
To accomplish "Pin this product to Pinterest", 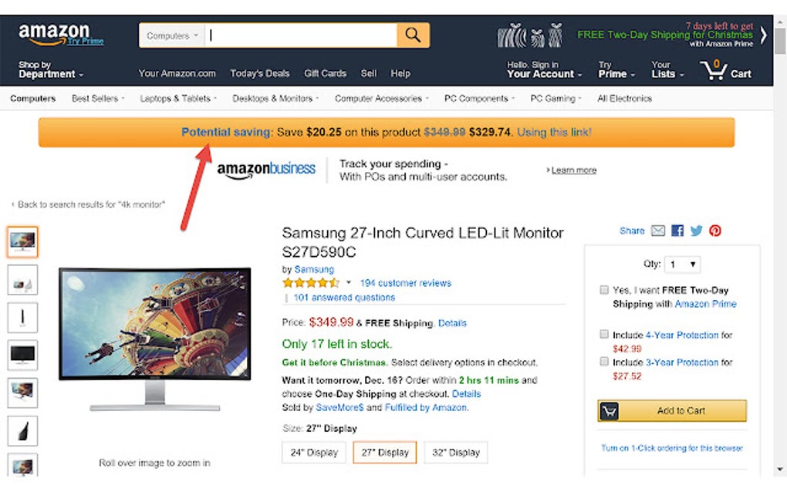I will coord(714,230).
